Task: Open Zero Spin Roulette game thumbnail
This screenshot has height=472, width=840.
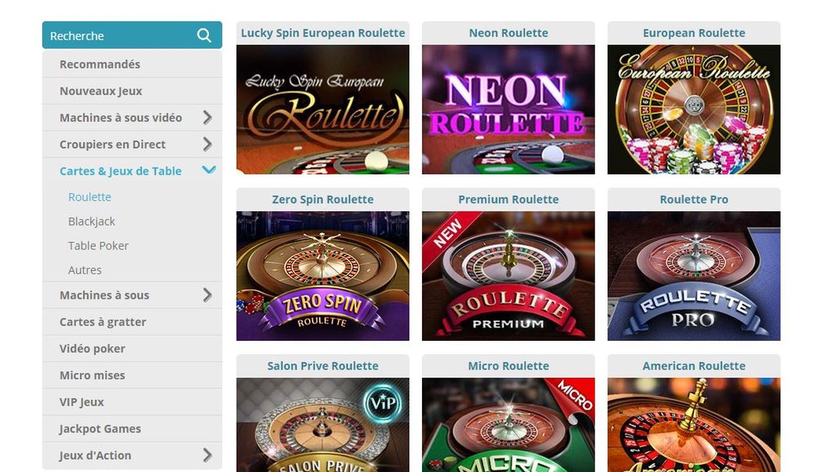Action: click(x=323, y=276)
